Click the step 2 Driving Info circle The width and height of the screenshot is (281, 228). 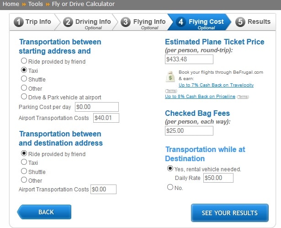pos(68,22)
